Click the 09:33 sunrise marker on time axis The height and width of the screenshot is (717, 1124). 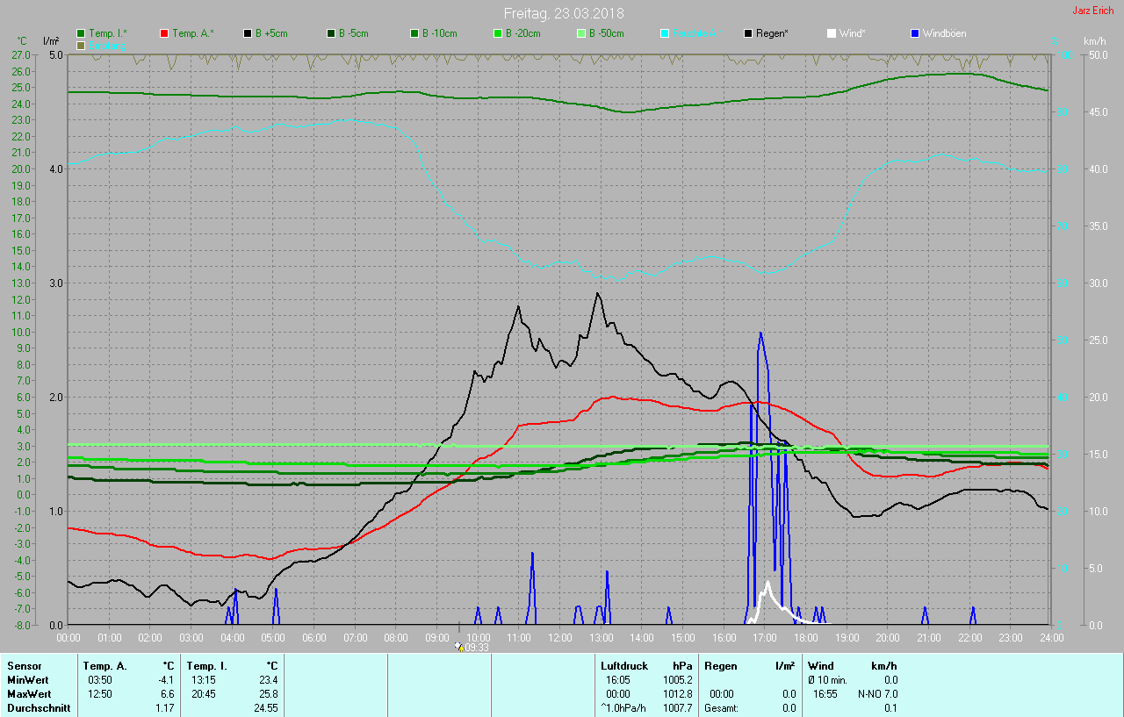point(472,647)
